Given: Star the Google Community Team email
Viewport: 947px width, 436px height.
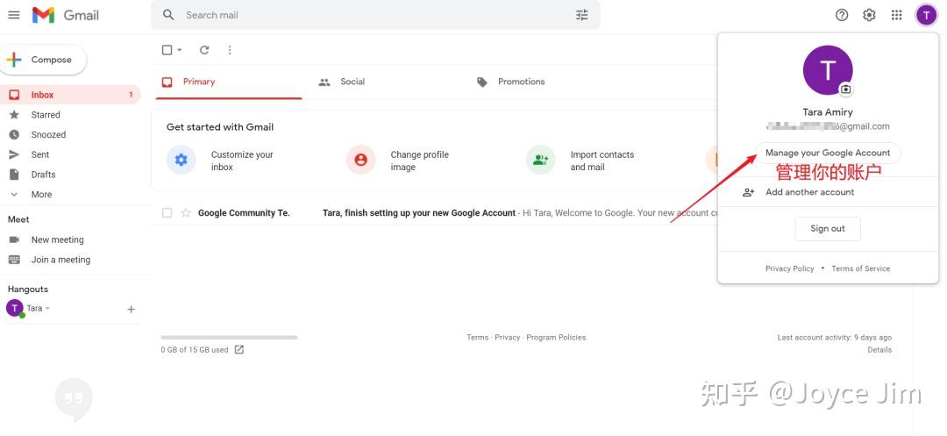Looking at the screenshot, I should 186,212.
